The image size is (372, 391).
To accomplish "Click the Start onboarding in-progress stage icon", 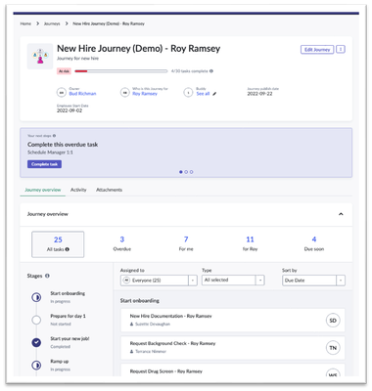I will [36, 297].
